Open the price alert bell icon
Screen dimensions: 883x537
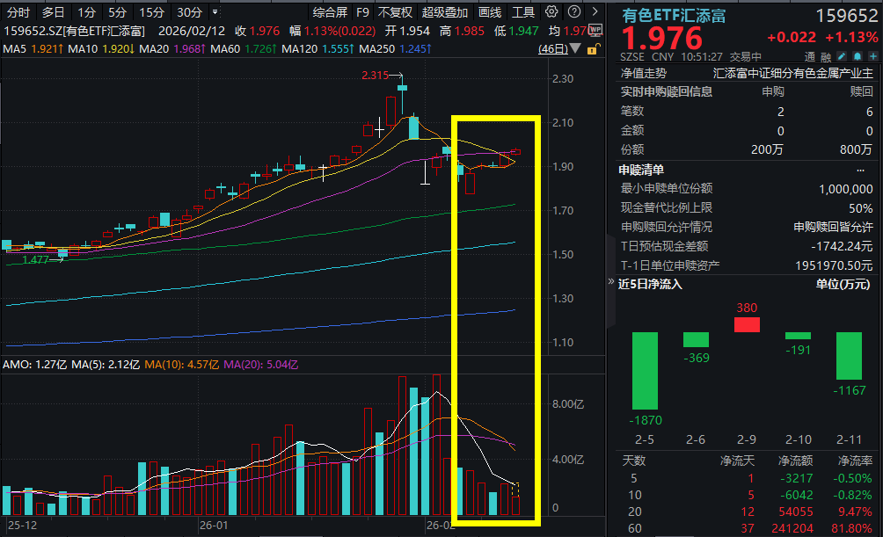click(857, 56)
